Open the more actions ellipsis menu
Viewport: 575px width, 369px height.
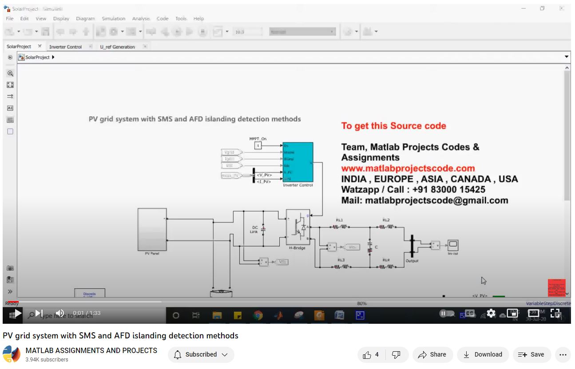coord(563,355)
